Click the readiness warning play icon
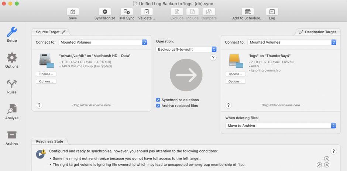347x171 pixels. coord(41,154)
